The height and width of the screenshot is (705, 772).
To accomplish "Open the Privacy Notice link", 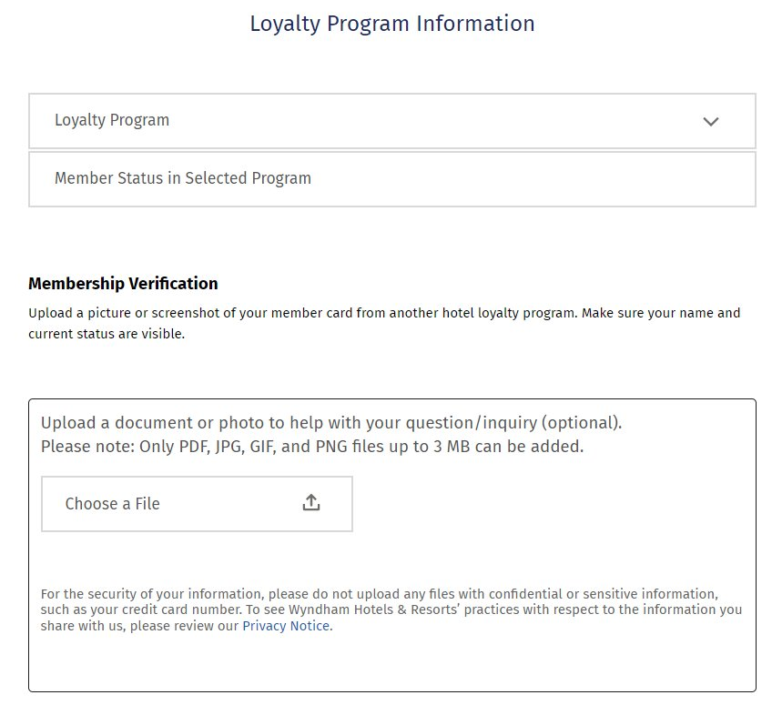I will tap(286, 626).
